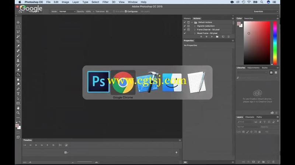Select the Healing Brush tool
This screenshot has height=165, width=295.
coord(18,51)
